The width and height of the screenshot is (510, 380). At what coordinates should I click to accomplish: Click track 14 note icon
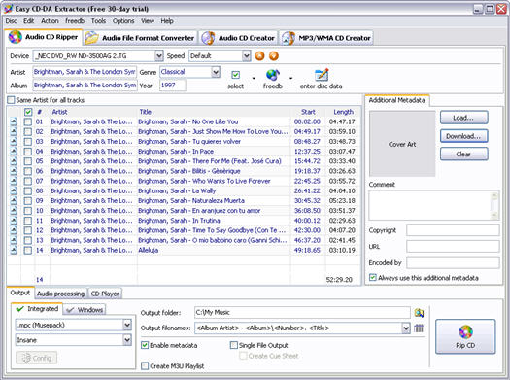(x=14, y=250)
